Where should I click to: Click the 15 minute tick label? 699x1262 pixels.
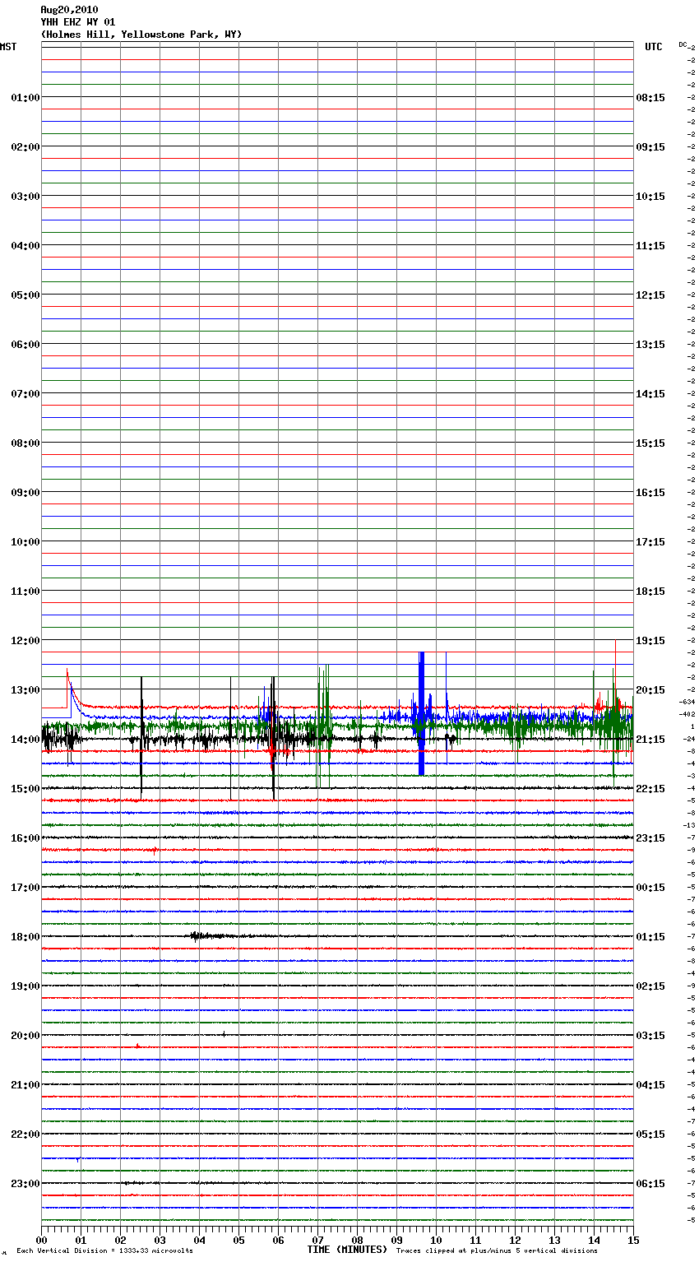click(632, 1240)
